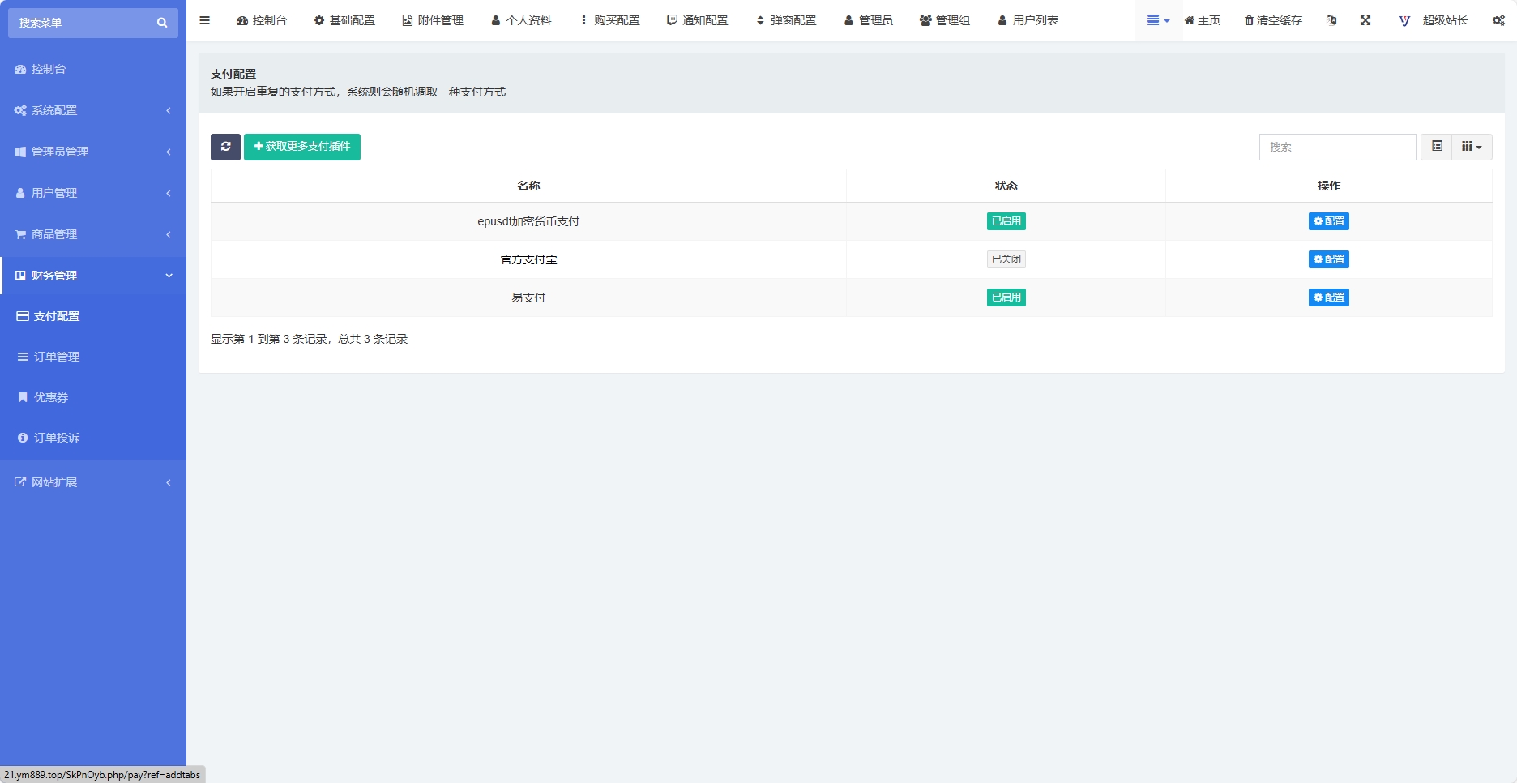Image resolution: width=1517 pixels, height=783 pixels.
Task: Open 订单管理 in the sidebar
Action: pos(93,357)
